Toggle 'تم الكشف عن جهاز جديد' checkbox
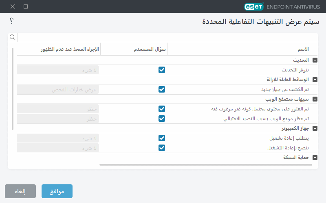Screen dimensions: 326x203 coord(162,89)
